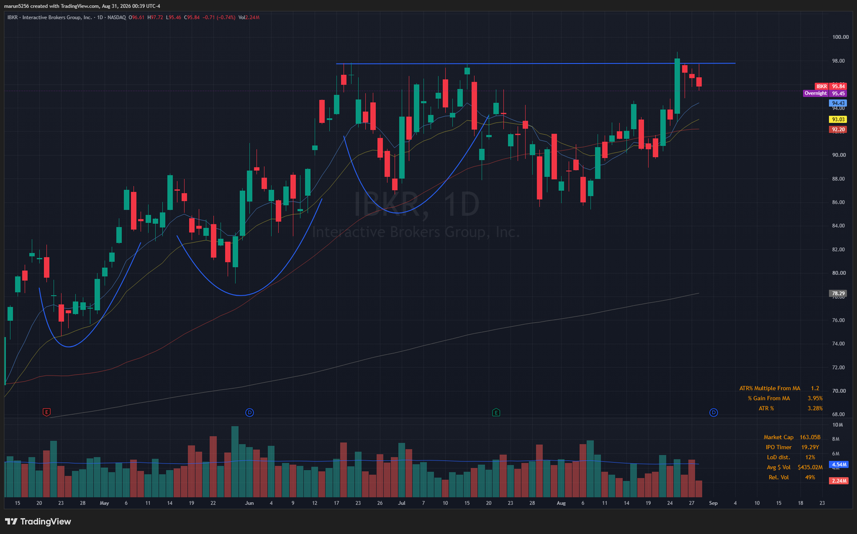Click the purple Overnight 95.45 price label
857x534 pixels.
825,93
